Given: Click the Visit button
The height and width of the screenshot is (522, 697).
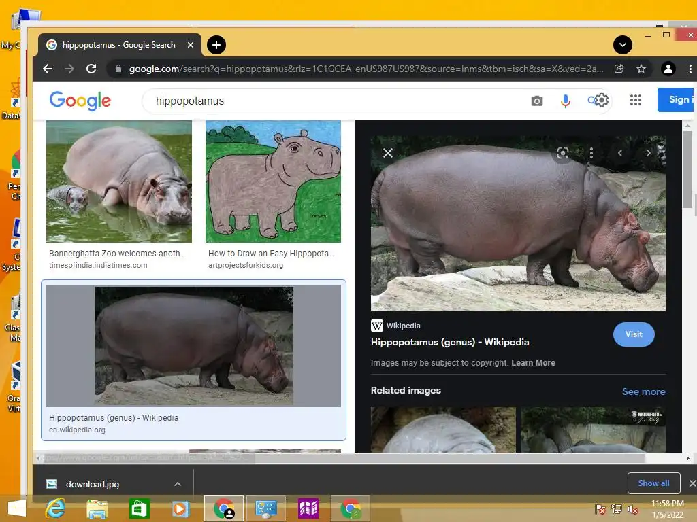Looking at the screenshot, I should click(634, 334).
